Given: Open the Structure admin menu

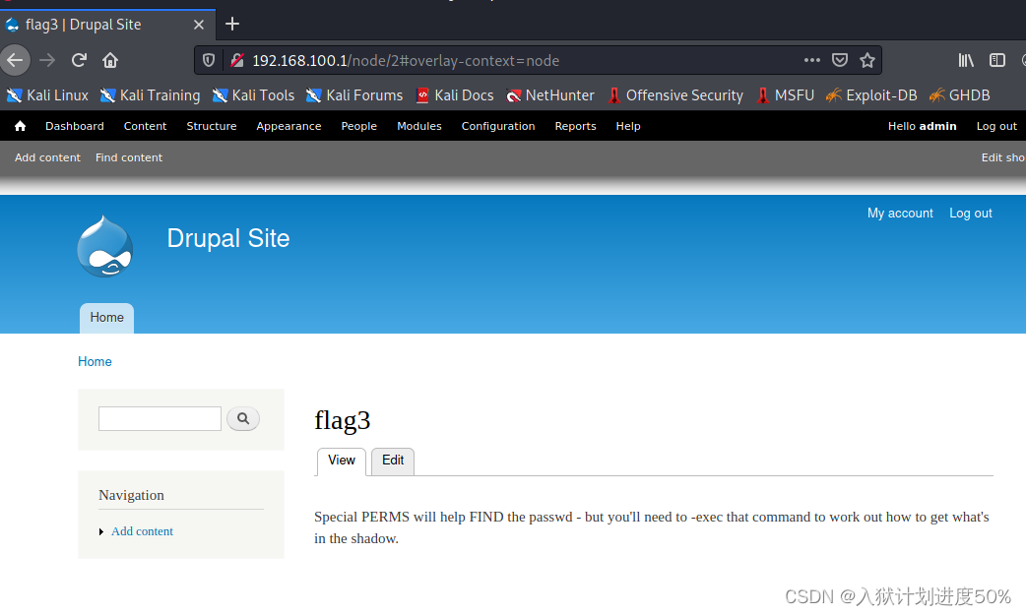Looking at the screenshot, I should click(x=212, y=126).
